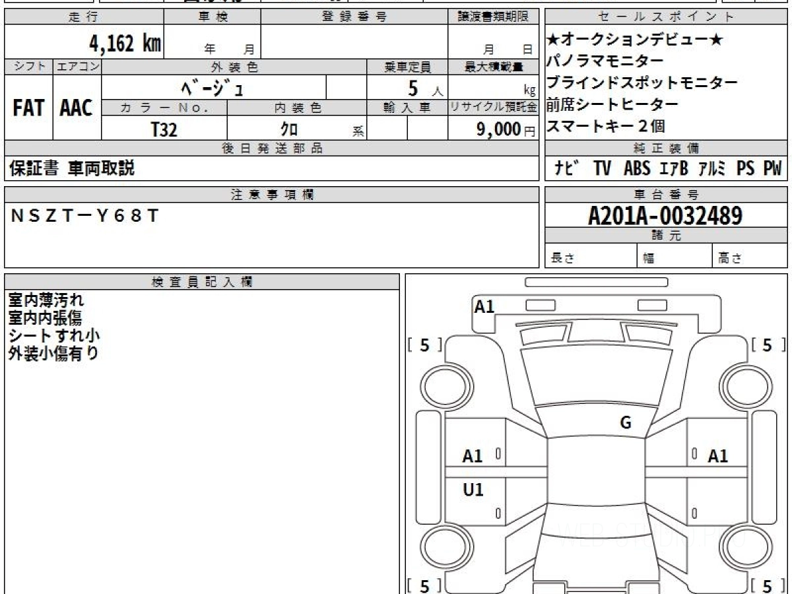
Task: Click the 高さ height field
Action: 750,257
